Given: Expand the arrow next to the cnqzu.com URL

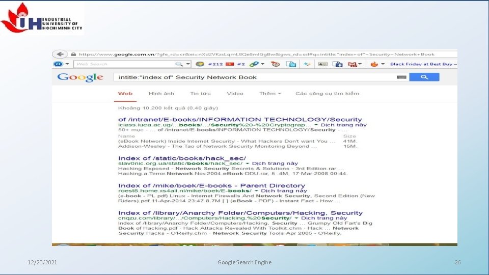Looking at the screenshot, I should [x=296, y=218].
